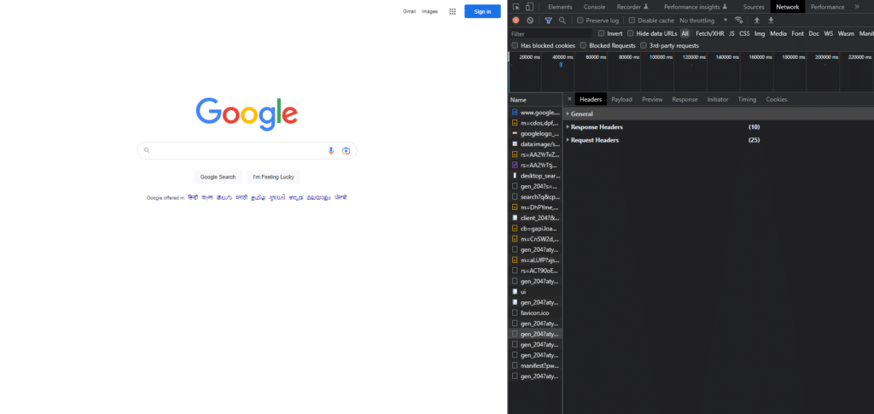Select the m=cdos,dpf script request
This screenshot has width=874, height=414.
pos(536,123)
